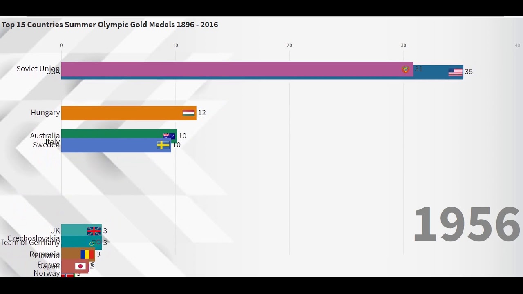This screenshot has width=523, height=294.
Task: Click the 'Hungary' country label
Action: point(45,113)
